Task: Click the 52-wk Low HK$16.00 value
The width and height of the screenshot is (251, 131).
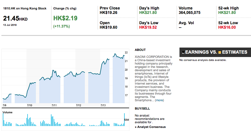Action: click(227, 27)
